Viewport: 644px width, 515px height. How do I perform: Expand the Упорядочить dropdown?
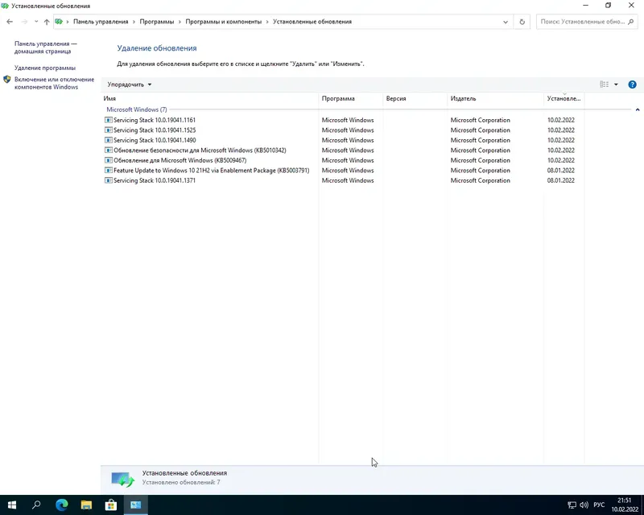(x=129, y=84)
